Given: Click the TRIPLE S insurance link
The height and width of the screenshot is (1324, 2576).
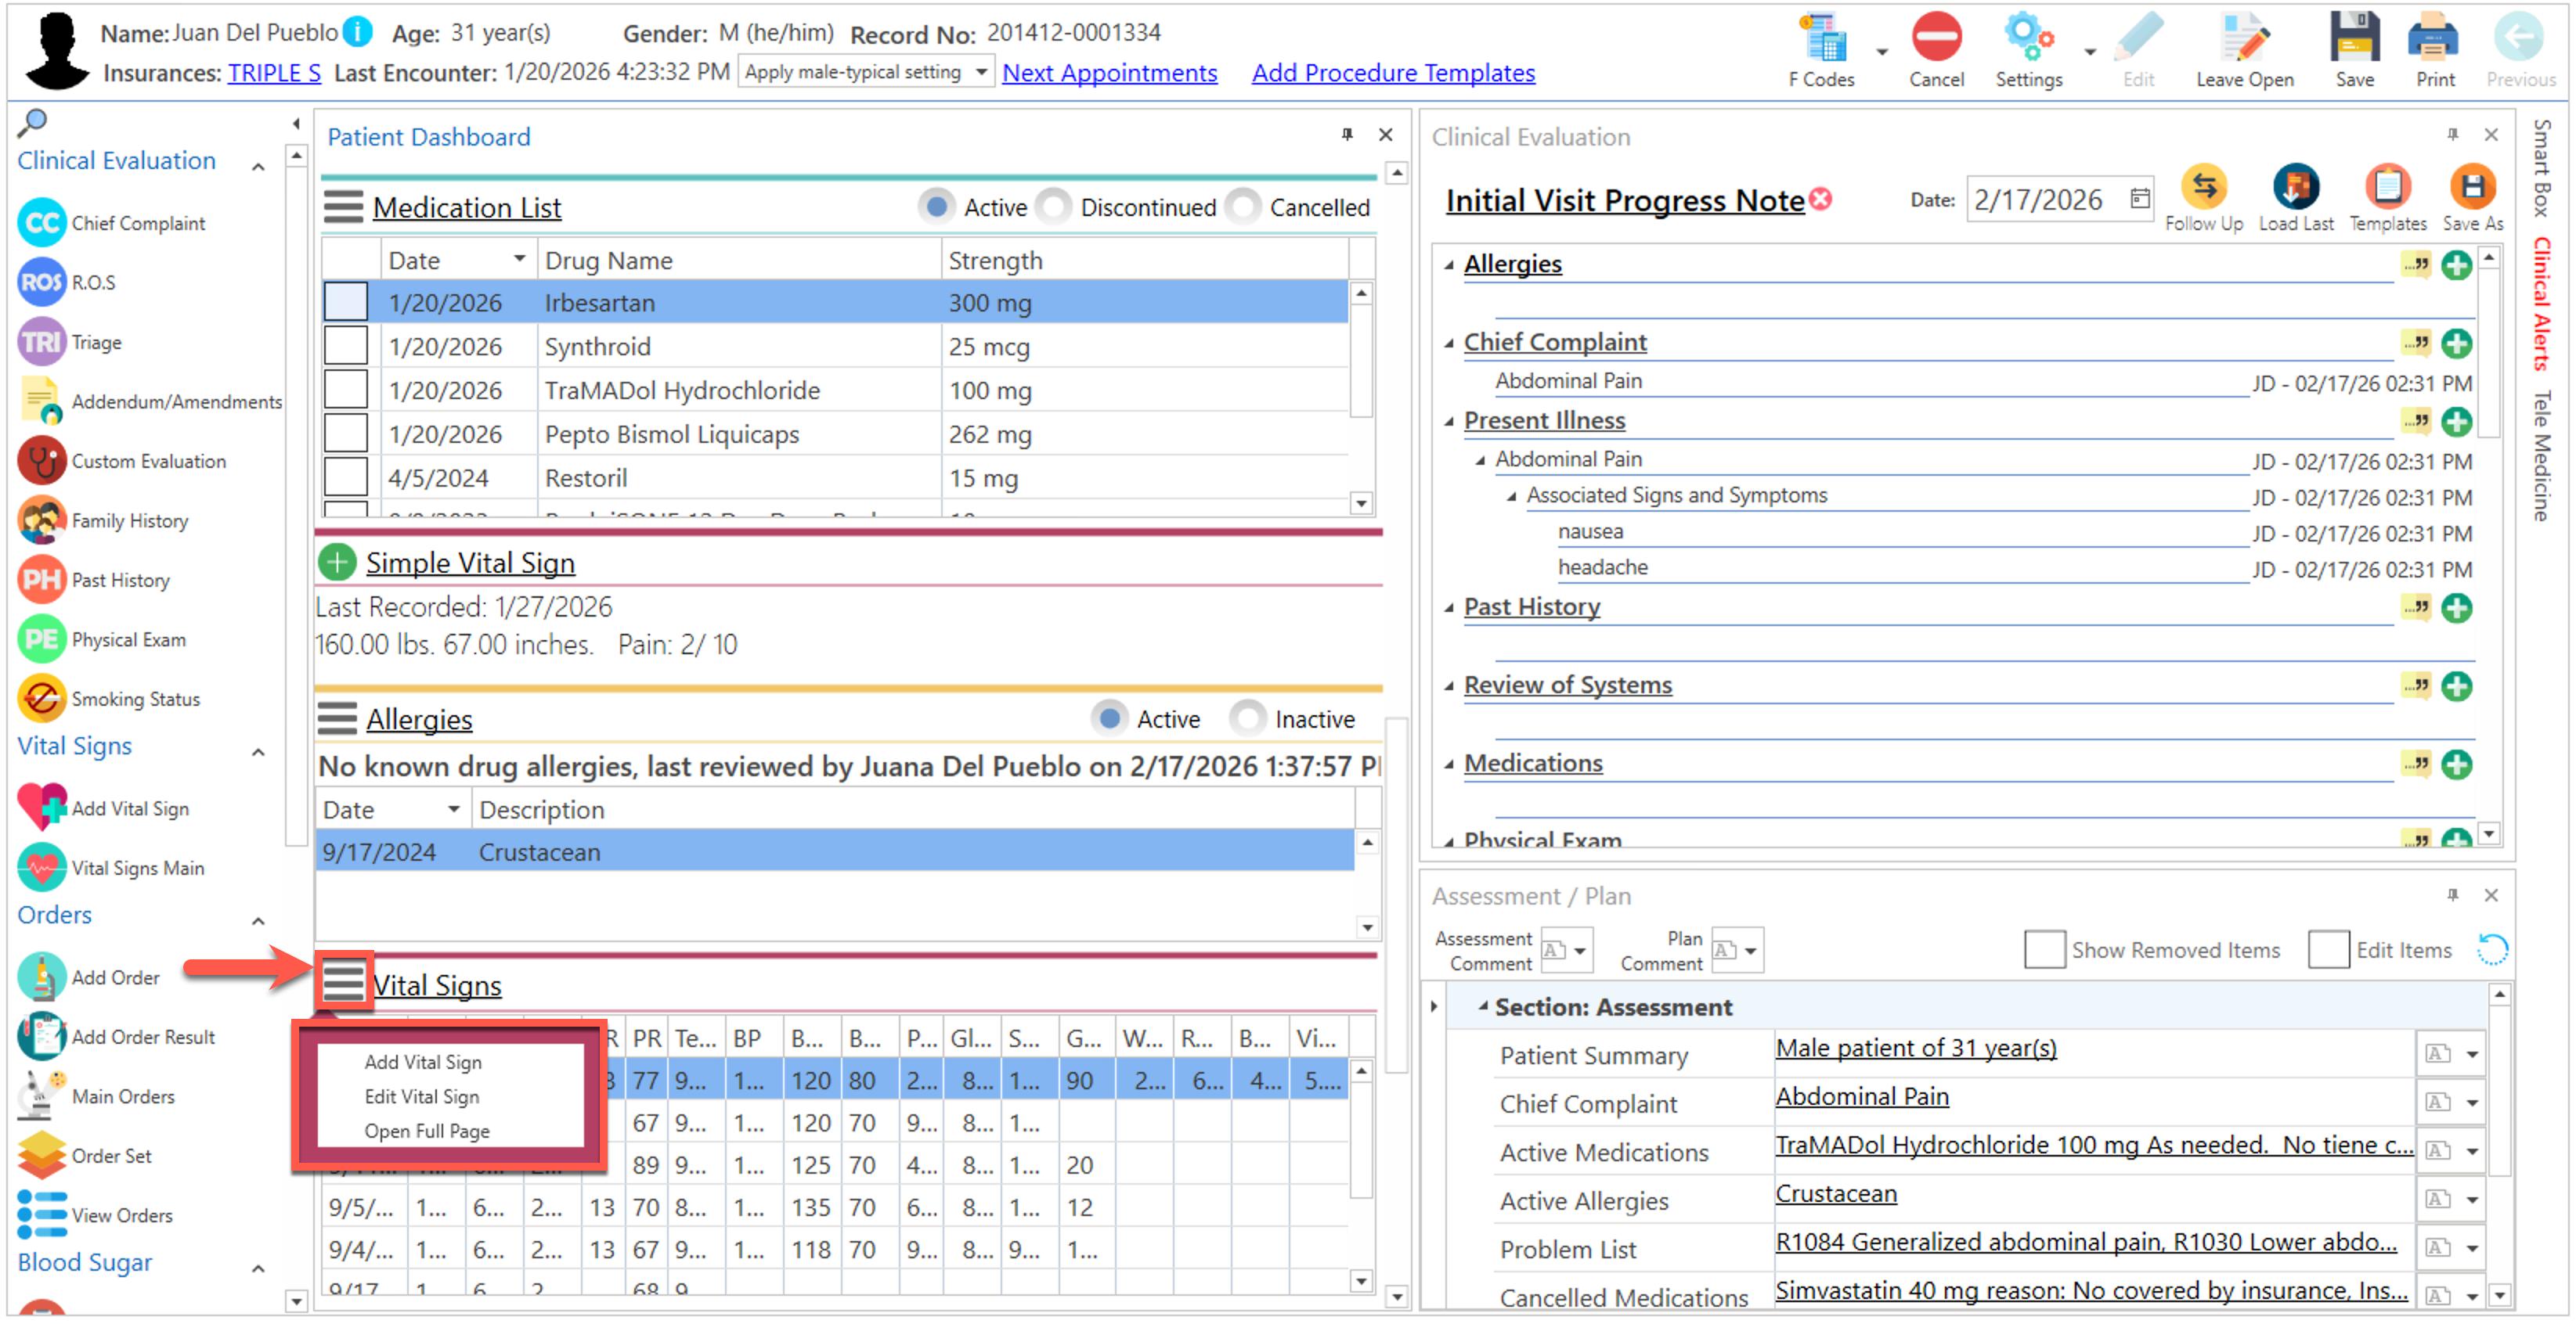Looking at the screenshot, I should click(274, 73).
